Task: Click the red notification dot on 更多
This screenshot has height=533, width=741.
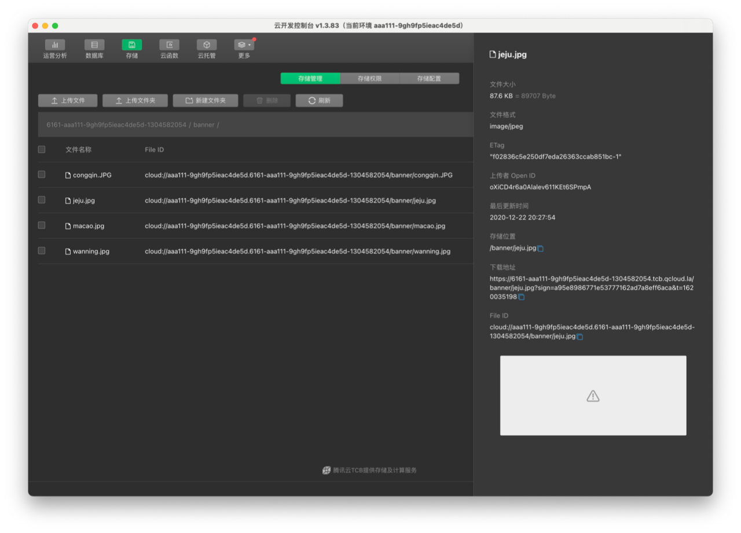Action: [254, 39]
